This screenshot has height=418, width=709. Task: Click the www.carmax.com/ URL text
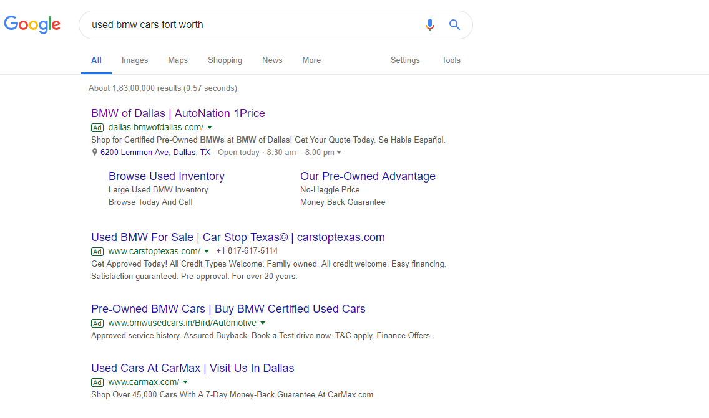[x=144, y=382]
